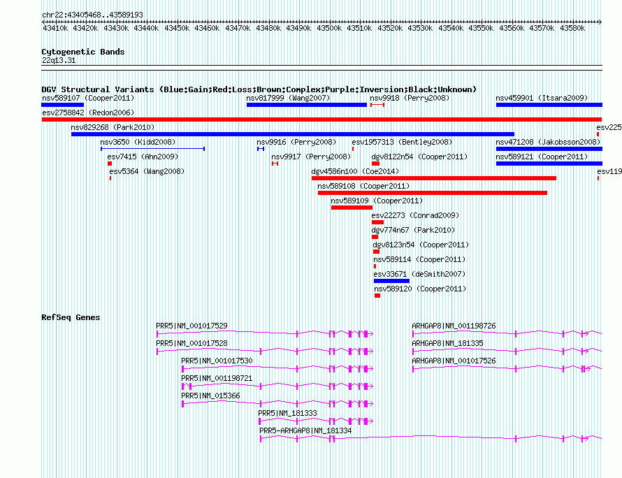
Task: Click the nsv829268 blue gain bar
Action: pyautogui.click(x=293, y=134)
